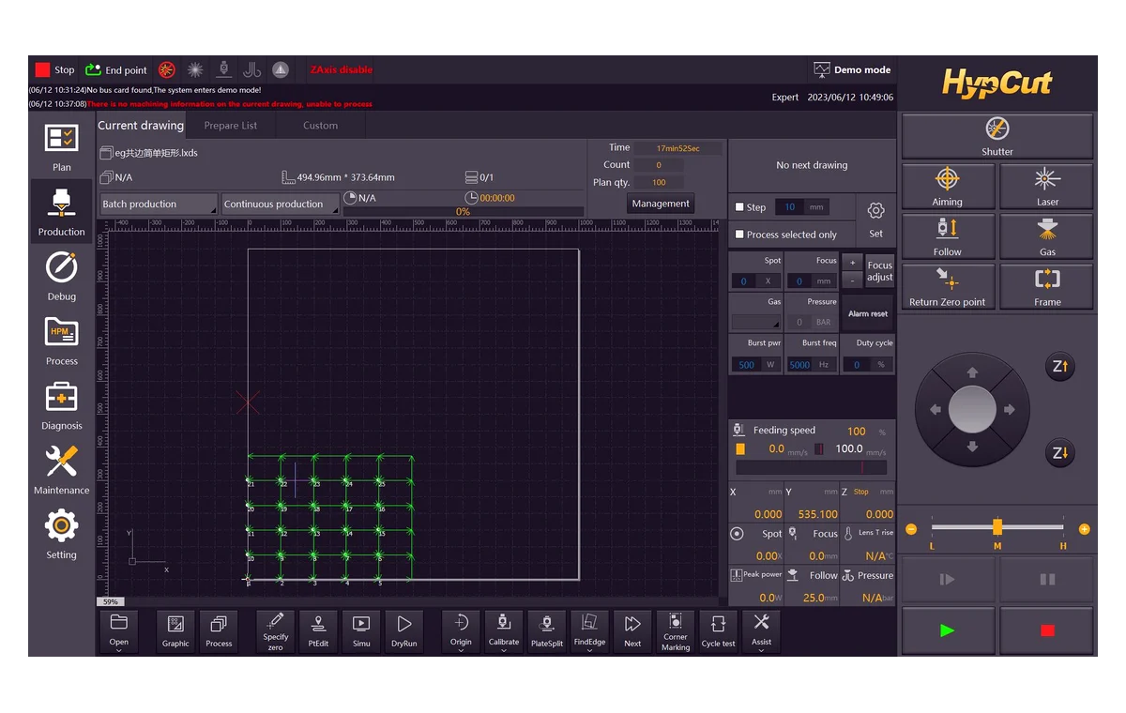Open the Plan section in the sidebar
Viewport: 1126px width, 713px height.
61,145
